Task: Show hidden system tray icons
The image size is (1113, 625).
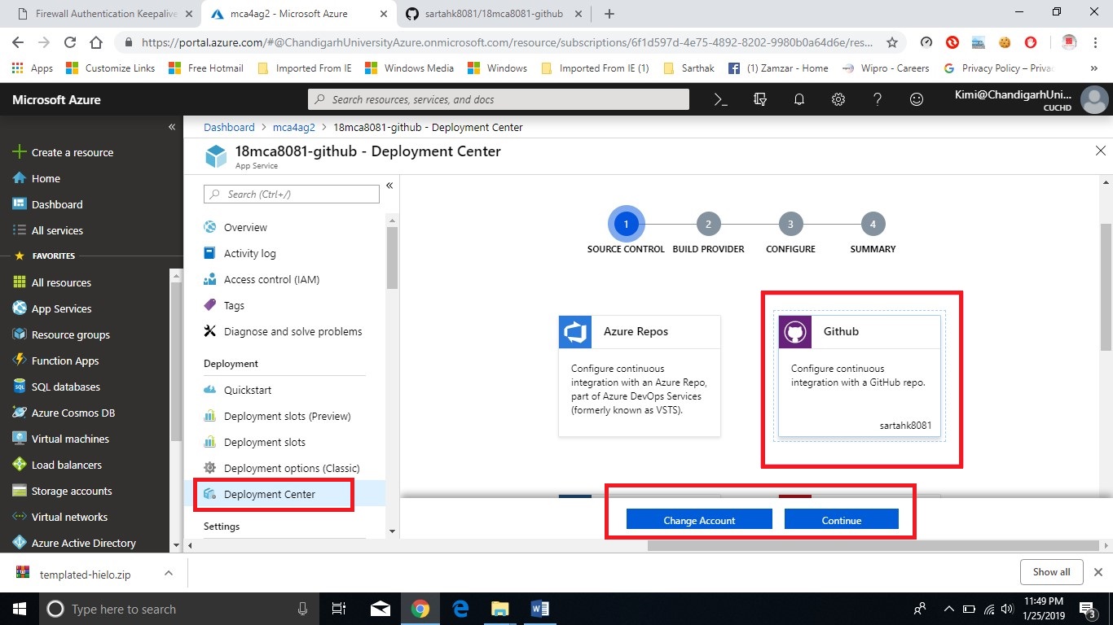Action: (948, 608)
